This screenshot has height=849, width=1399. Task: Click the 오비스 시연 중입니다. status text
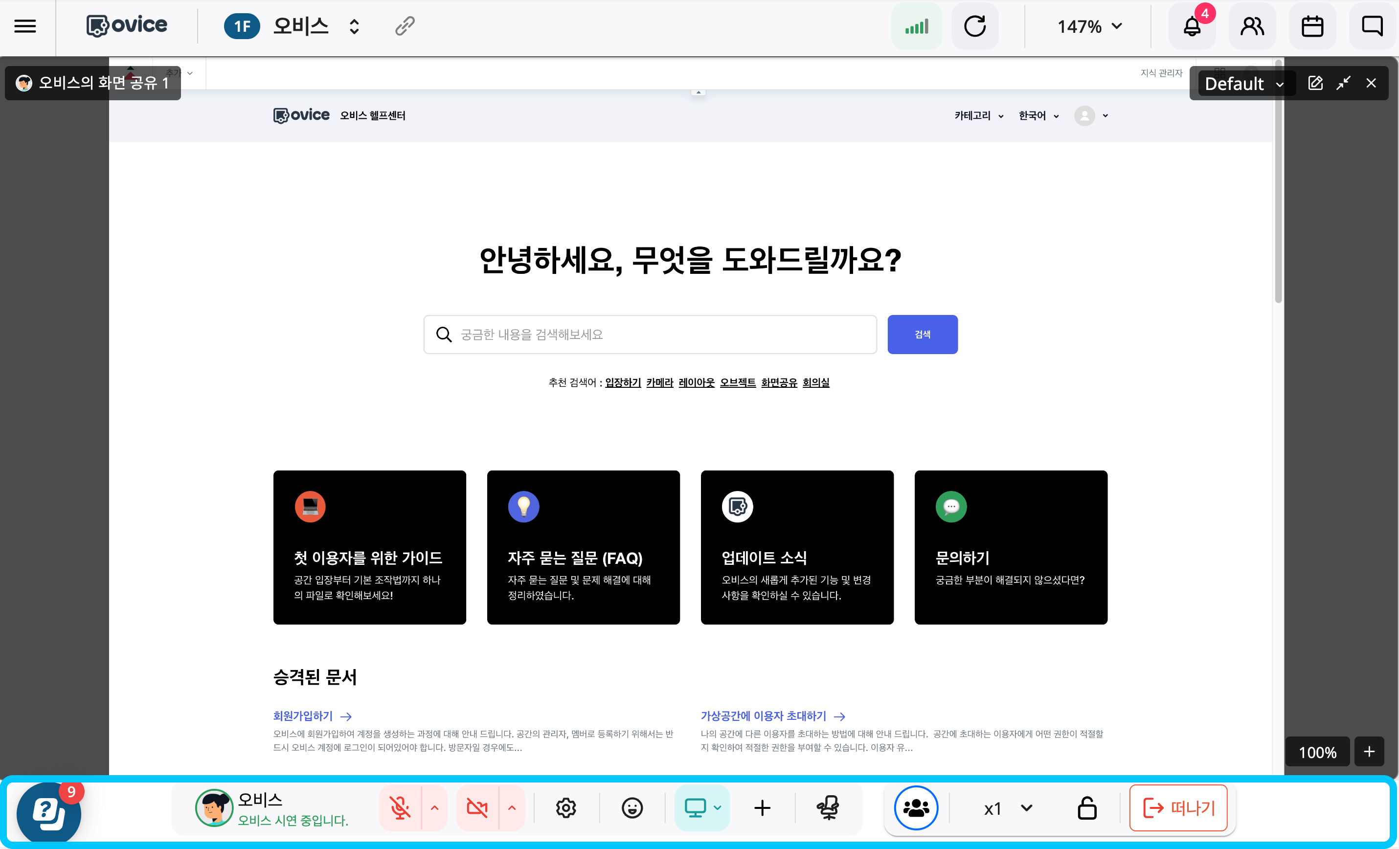click(293, 820)
